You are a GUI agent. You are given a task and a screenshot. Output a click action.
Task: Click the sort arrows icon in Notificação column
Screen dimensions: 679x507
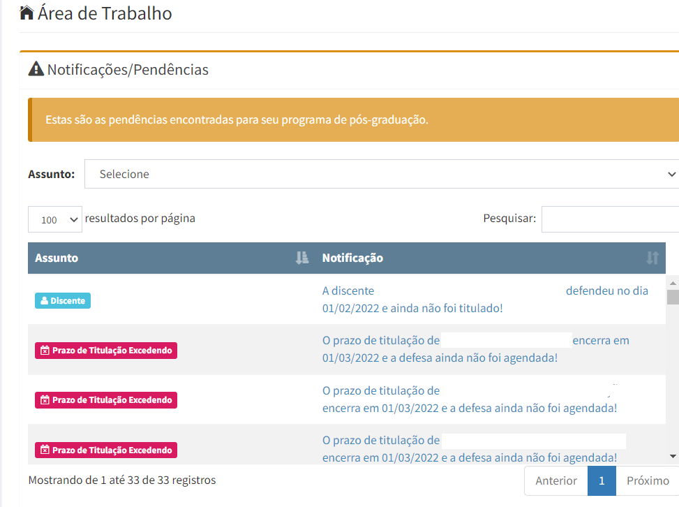click(x=652, y=258)
